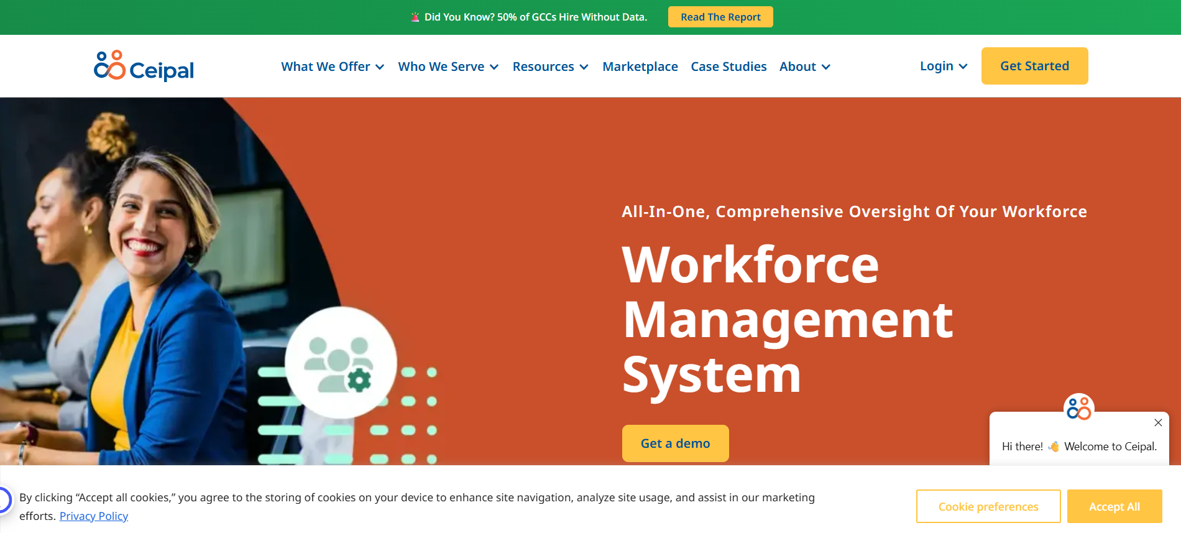Image resolution: width=1181 pixels, height=533 pixels.
Task: Request a demo with Get a demo
Action: (x=676, y=443)
